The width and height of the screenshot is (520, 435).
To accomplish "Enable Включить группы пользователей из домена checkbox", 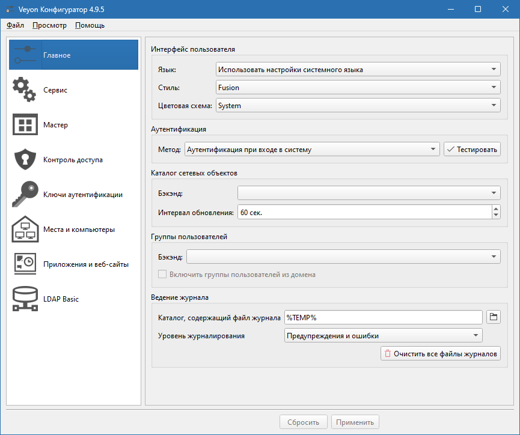I will [162, 275].
